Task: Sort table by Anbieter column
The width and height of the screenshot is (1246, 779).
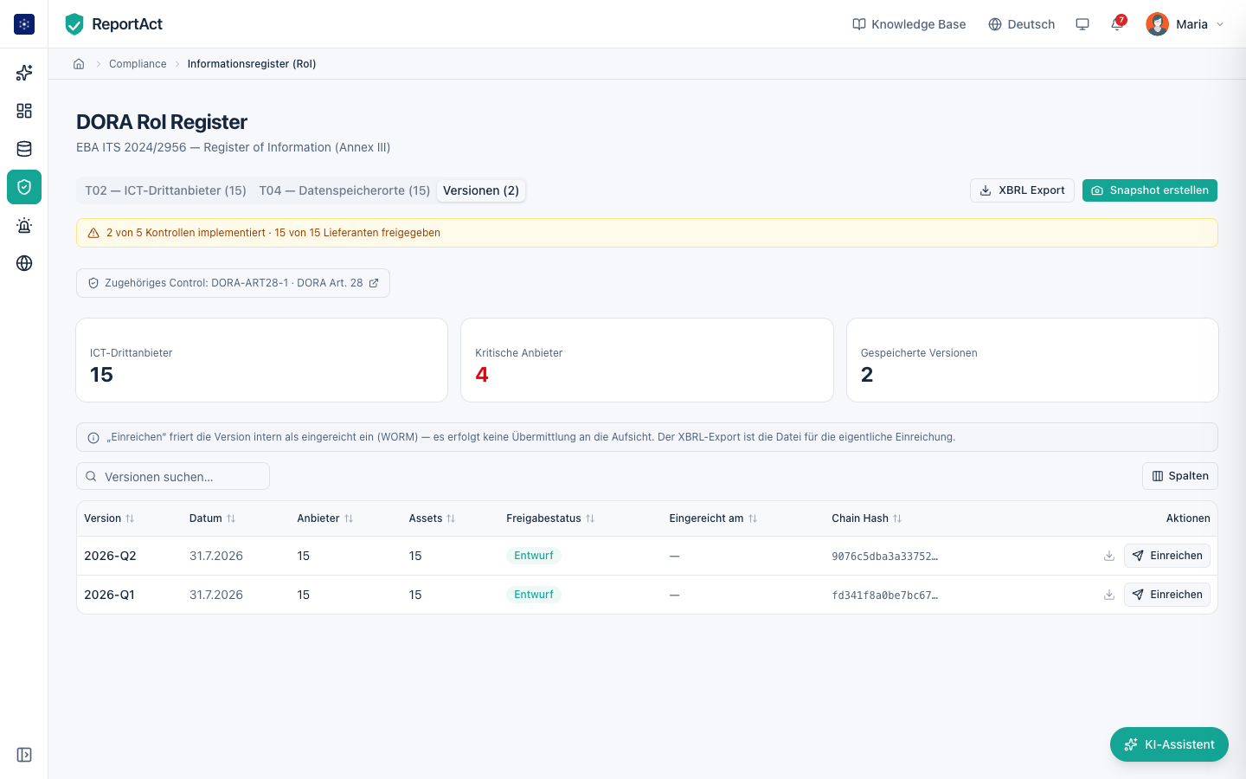Action: [325, 518]
